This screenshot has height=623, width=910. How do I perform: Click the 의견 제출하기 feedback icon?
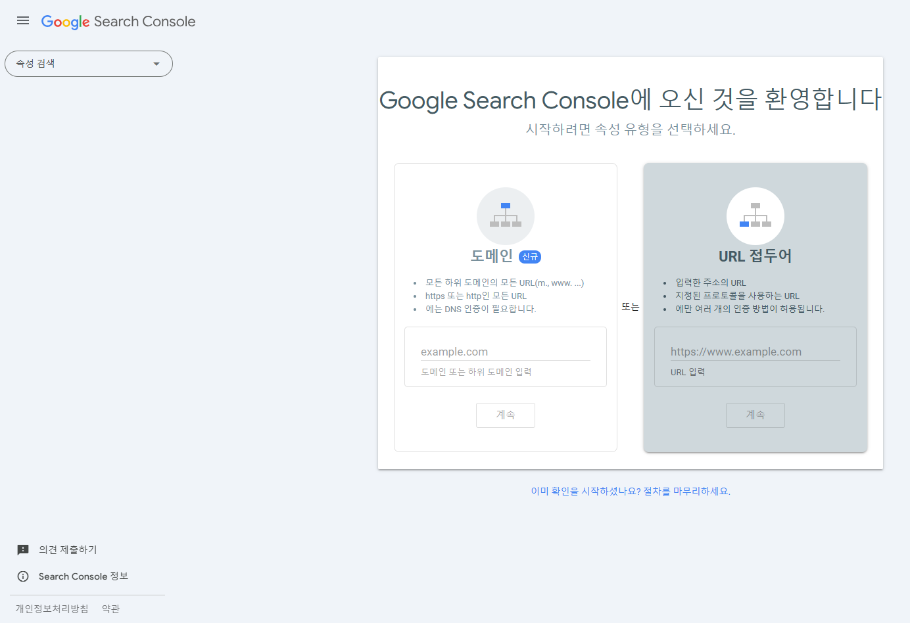tap(23, 550)
